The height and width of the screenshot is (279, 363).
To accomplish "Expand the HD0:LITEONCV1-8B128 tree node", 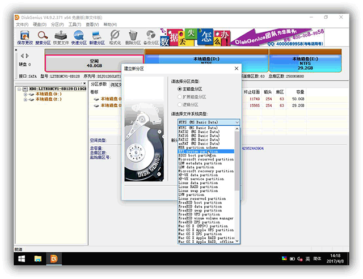I will coord(19,89).
